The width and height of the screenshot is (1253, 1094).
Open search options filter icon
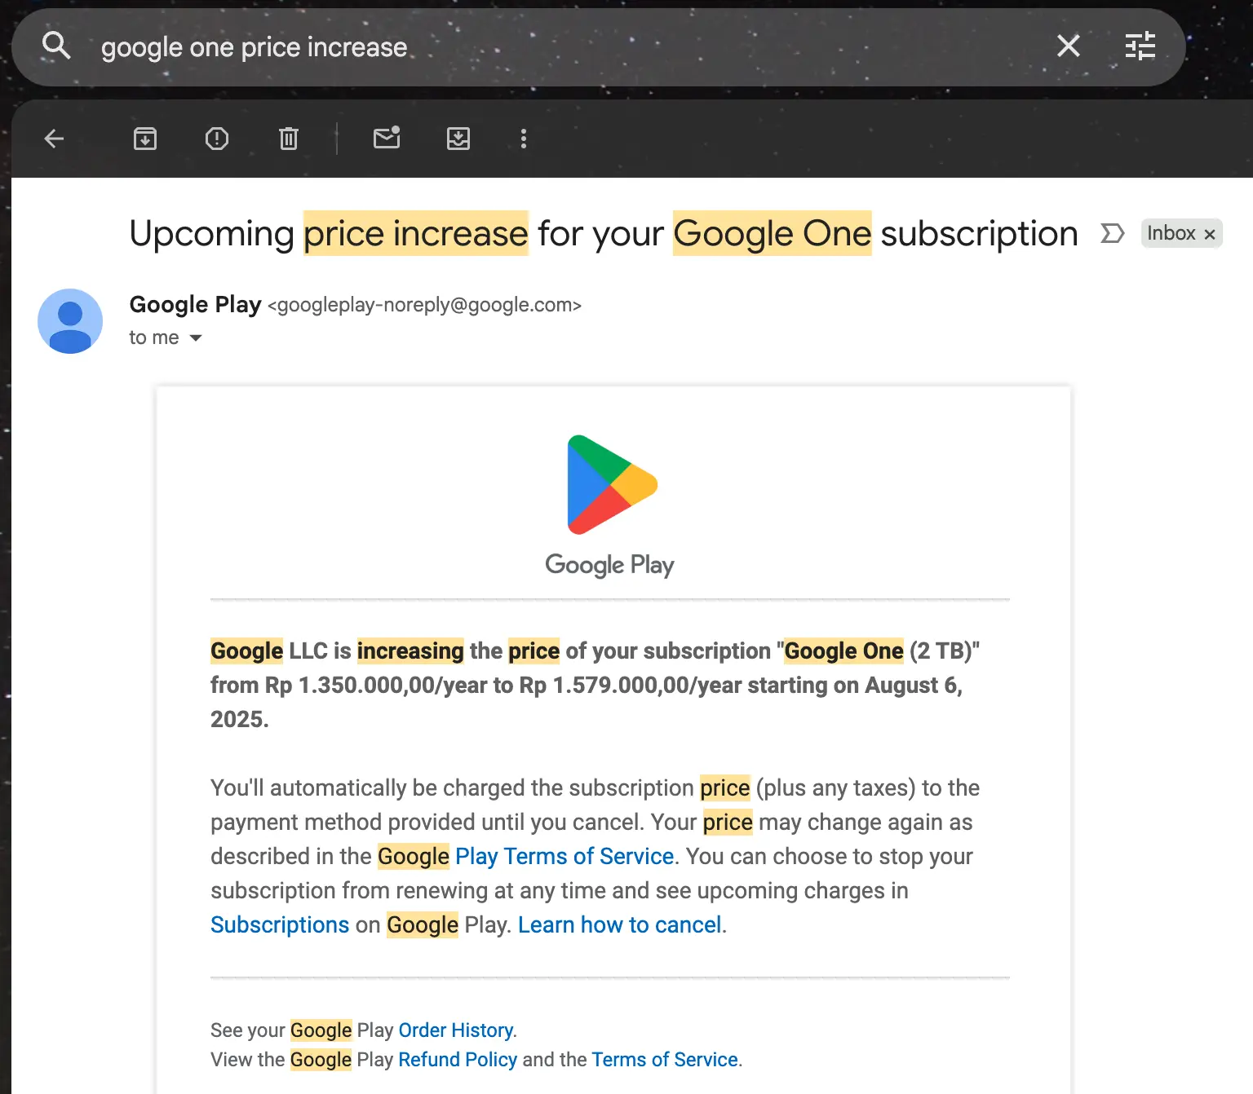pos(1140,46)
